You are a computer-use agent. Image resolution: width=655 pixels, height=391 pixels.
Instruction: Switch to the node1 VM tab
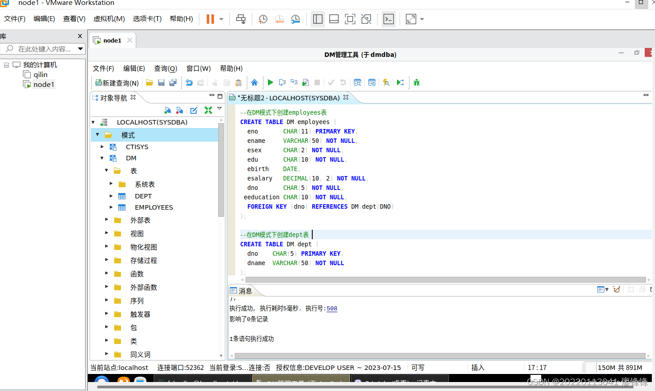click(112, 40)
